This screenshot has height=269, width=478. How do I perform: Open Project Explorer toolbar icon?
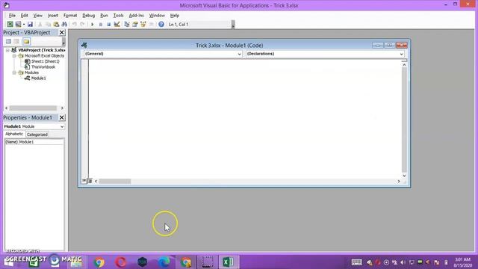127,24
